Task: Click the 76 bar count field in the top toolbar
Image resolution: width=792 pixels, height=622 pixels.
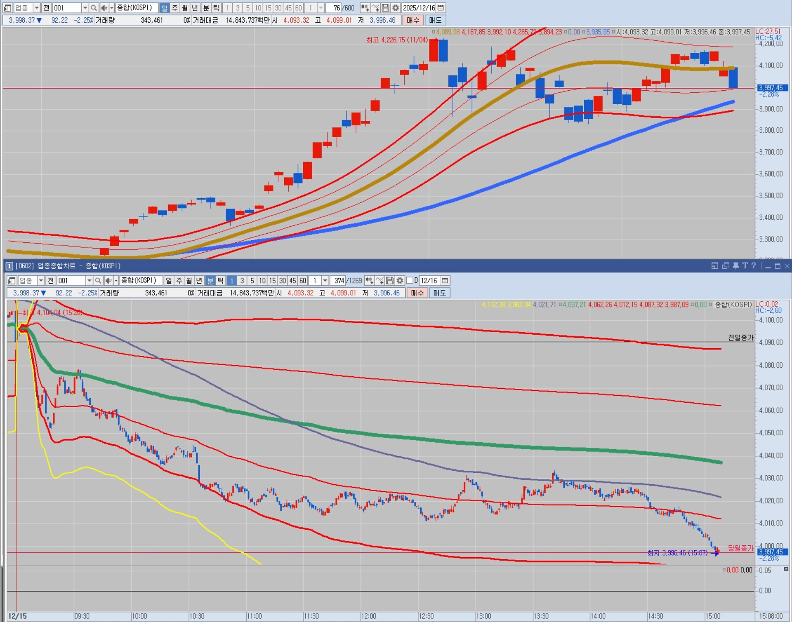Action: 335,8
